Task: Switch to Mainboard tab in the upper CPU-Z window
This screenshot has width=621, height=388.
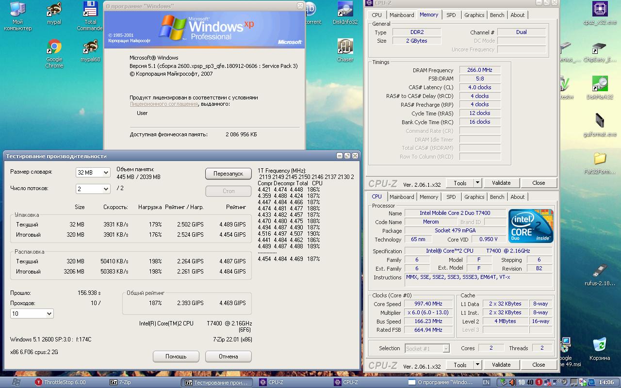Action: tap(402, 15)
